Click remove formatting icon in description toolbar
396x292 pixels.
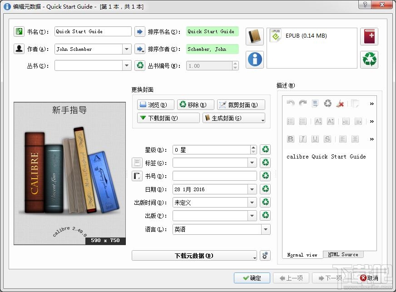pos(327,103)
